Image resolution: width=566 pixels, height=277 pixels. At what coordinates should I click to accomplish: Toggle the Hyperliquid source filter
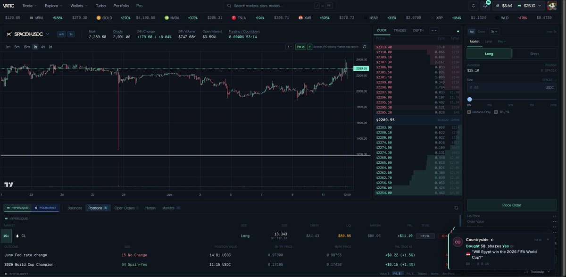point(17,208)
